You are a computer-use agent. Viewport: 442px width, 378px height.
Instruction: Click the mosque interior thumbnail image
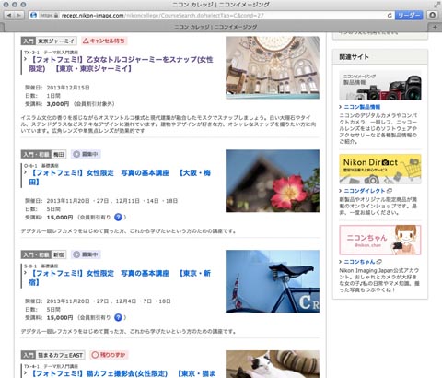pos(273,67)
